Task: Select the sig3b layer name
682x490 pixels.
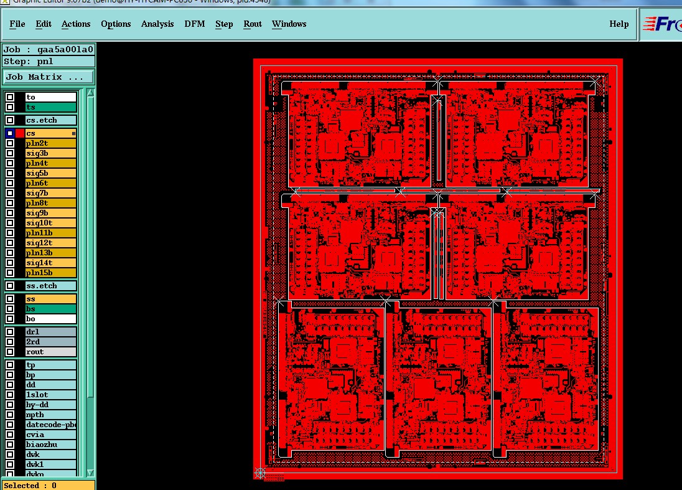Action: click(51, 153)
